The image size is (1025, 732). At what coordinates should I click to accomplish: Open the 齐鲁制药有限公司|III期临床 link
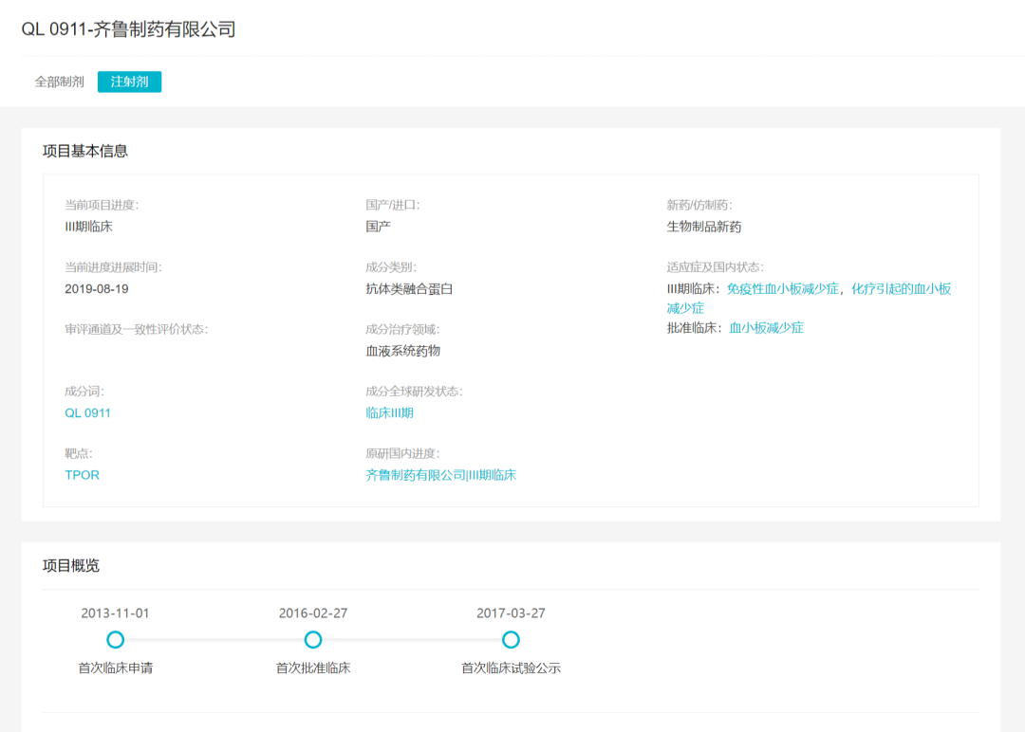(x=440, y=475)
